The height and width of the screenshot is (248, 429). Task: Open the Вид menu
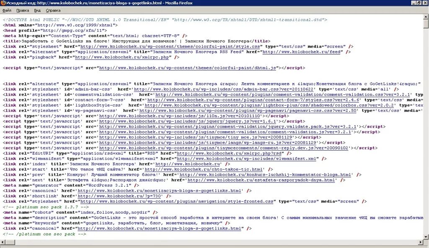point(37,10)
